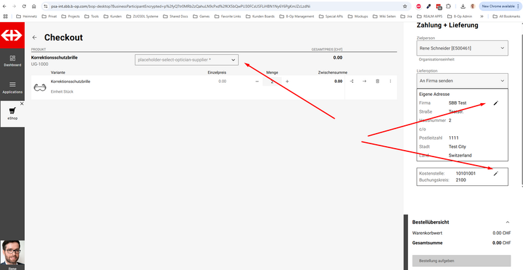Open the Dashboard sidebar item

pos(12,61)
